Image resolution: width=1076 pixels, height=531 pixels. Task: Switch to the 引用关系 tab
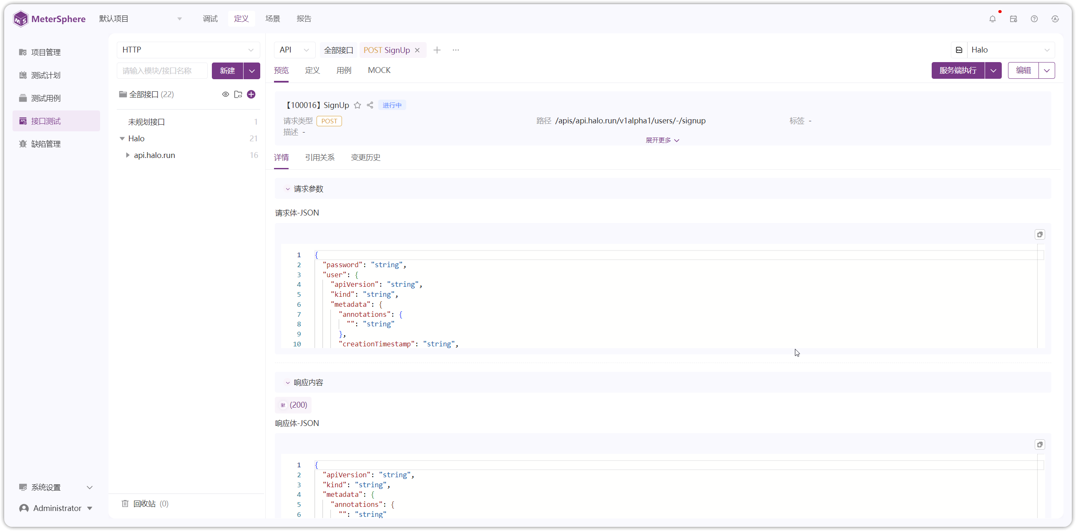(x=319, y=158)
